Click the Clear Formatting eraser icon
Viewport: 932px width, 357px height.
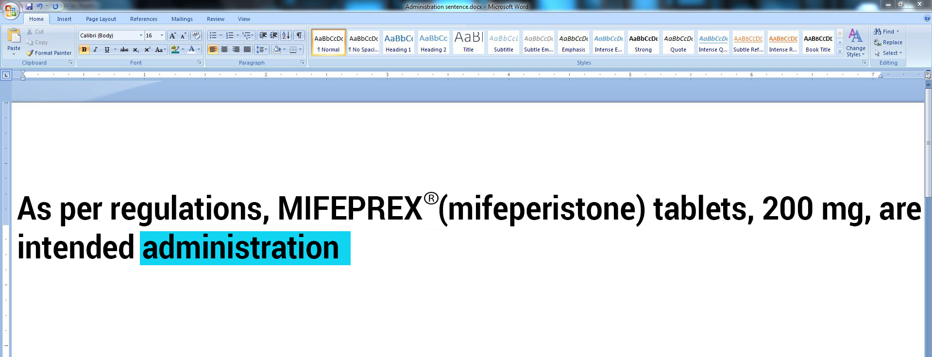196,35
